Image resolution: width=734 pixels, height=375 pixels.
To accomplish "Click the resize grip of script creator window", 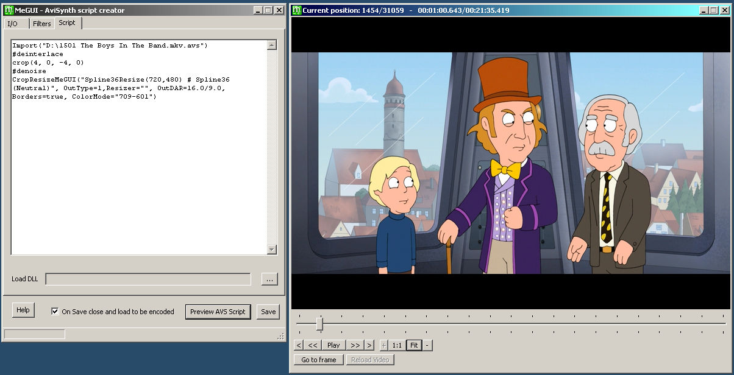I will click(280, 336).
